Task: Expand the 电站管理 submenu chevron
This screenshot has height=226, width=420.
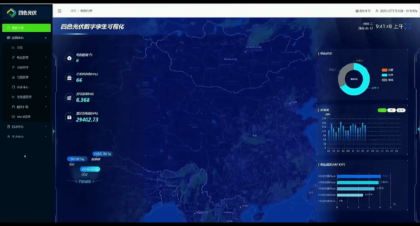Action: (x=46, y=57)
